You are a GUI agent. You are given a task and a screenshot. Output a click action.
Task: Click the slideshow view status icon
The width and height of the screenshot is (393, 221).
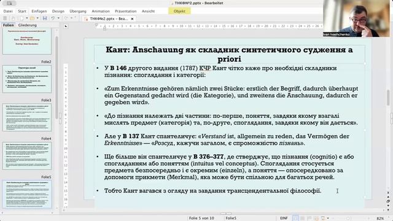click(323, 219)
